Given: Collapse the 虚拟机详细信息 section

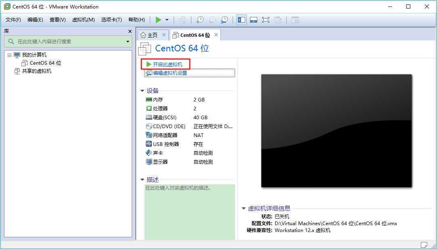Looking at the screenshot, I should 244,208.
